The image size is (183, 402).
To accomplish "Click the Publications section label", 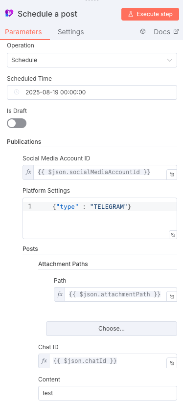I will click(x=24, y=141).
